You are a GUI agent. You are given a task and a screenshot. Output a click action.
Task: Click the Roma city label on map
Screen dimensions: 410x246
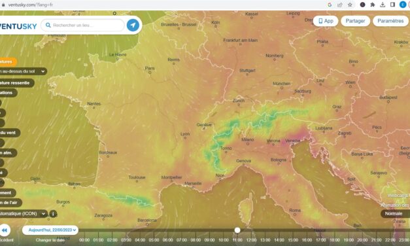(295, 210)
